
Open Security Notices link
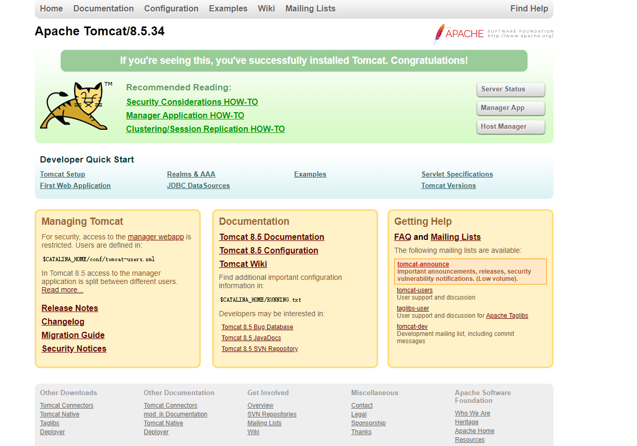(x=74, y=349)
